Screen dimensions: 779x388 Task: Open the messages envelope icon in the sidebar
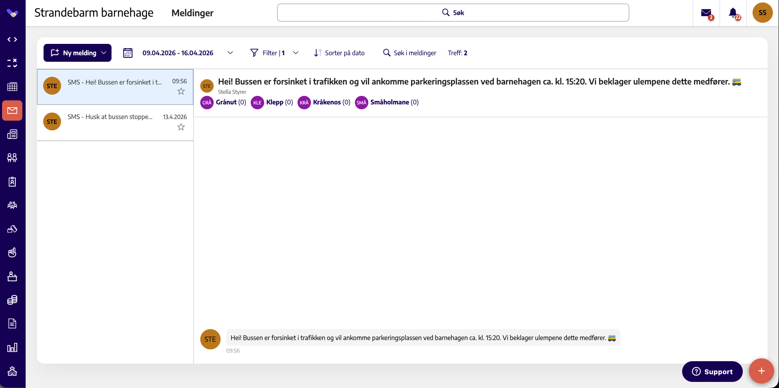[x=12, y=111]
